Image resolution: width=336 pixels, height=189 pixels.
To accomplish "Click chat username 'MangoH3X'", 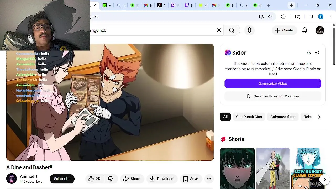I will tap(26, 59).
